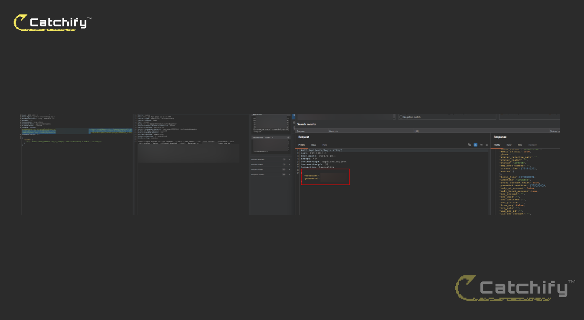Click the "status": "ACTIVE" response line

tap(512, 163)
